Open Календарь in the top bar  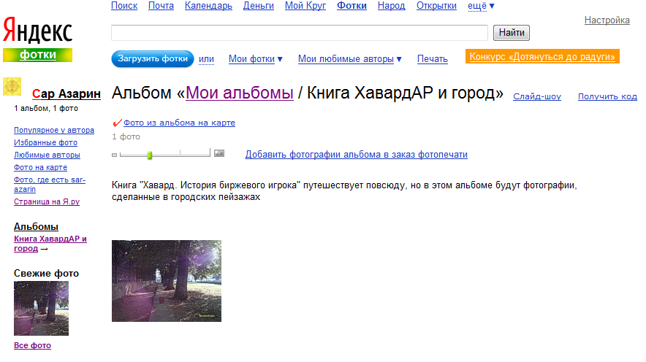click(208, 6)
